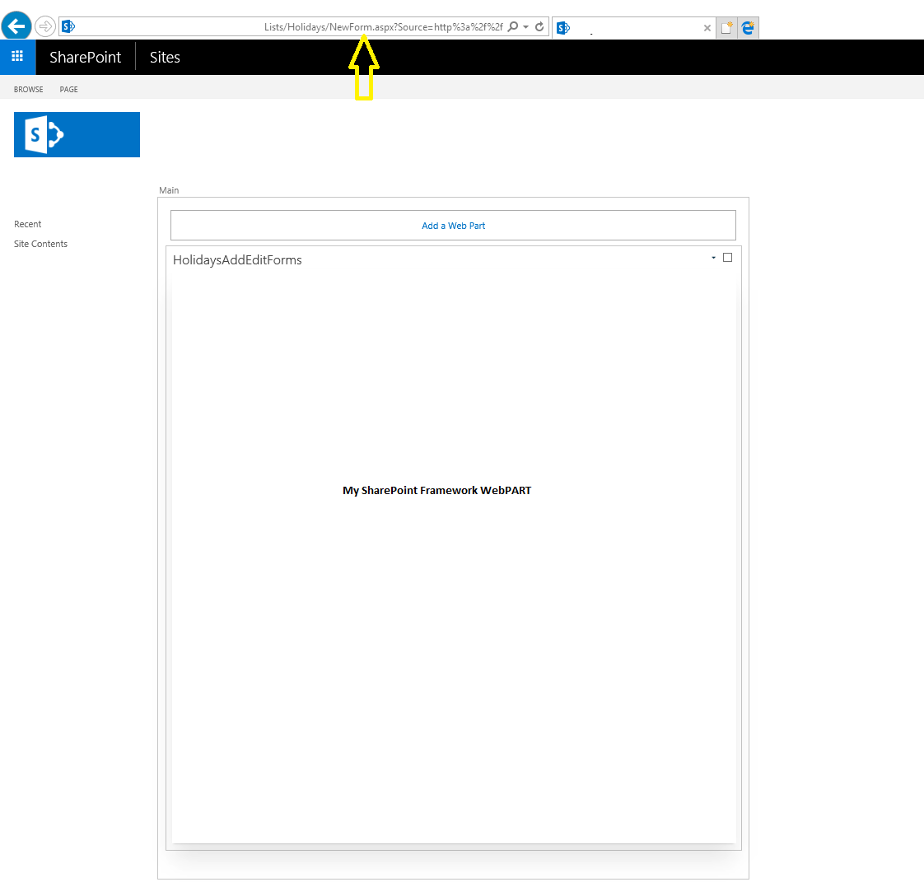The height and width of the screenshot is (882, 924).
Task: Click the SharePoint site logo
Action: click(77, 134)
